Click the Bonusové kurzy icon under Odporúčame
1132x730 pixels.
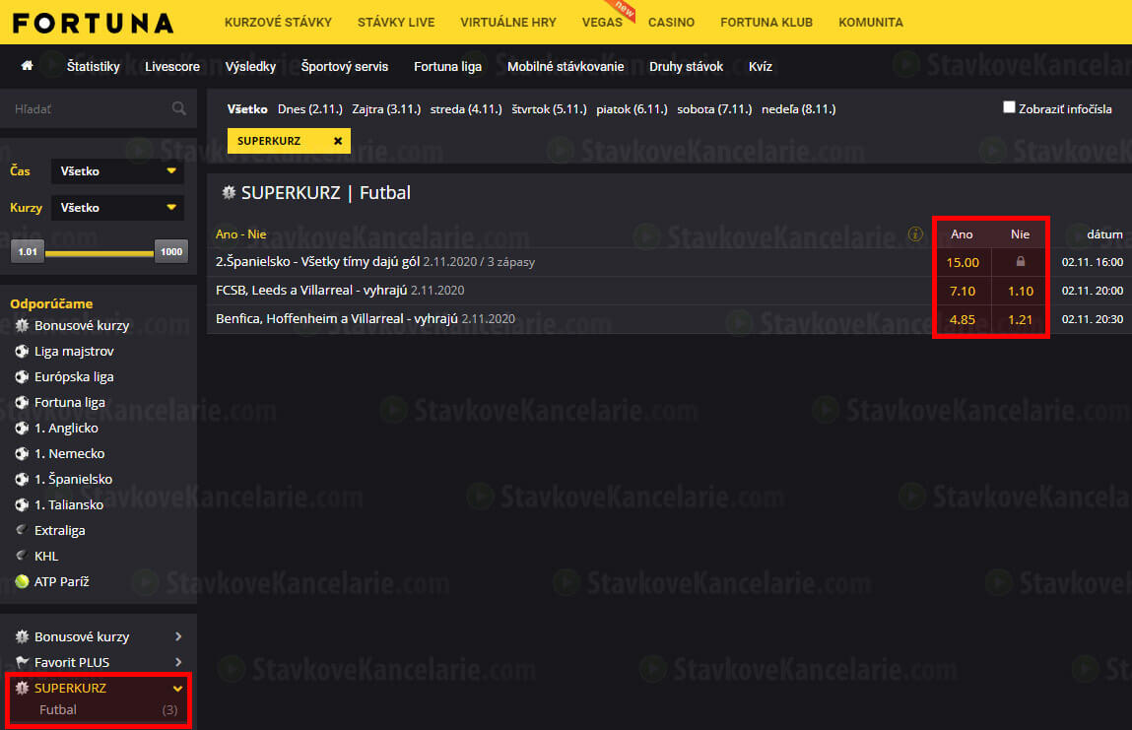coord(22,326)
